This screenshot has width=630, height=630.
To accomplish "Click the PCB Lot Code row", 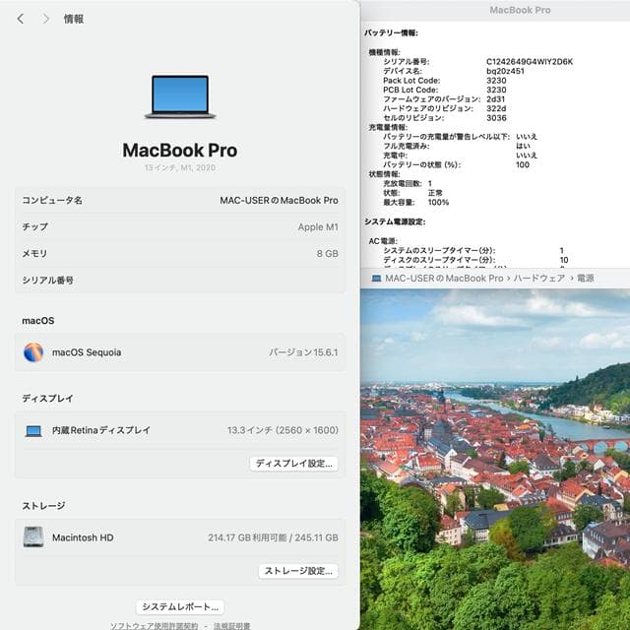I will pyautogui.click(x=445, y=90).
